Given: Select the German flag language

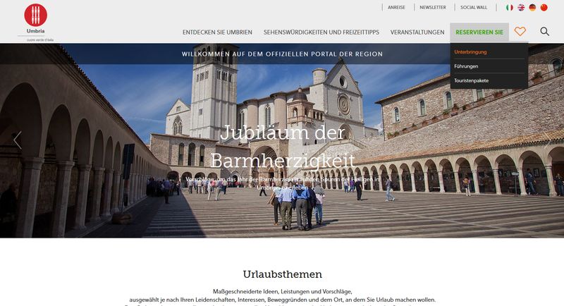Looking at the screenshot, I should pos(532,8).
